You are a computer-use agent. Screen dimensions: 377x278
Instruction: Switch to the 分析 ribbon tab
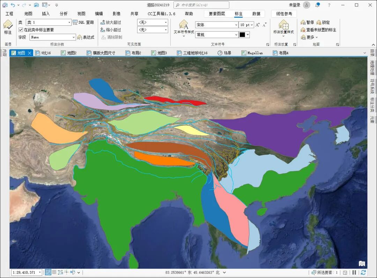pos(64,14)
